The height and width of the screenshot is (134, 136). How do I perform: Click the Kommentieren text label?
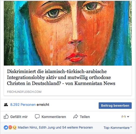tap(54, 117)
